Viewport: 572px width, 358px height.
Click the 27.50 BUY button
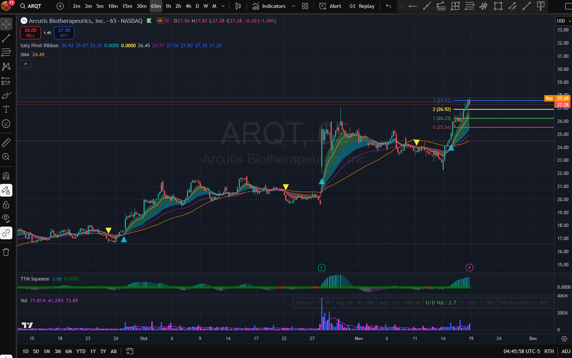tap(64, 33)
